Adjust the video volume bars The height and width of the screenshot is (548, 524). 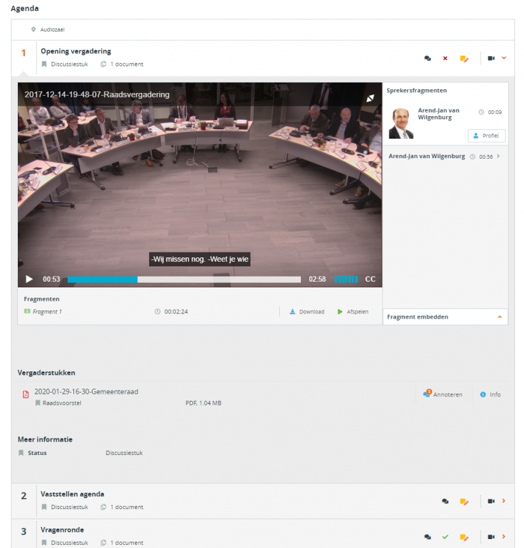[x=346, y=279]
